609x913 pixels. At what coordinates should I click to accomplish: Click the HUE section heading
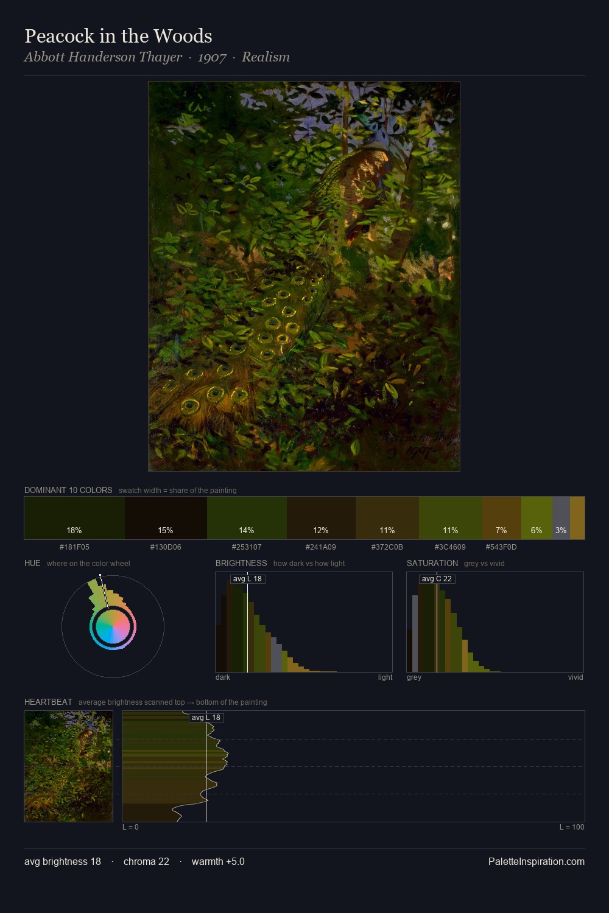[32, 563]
